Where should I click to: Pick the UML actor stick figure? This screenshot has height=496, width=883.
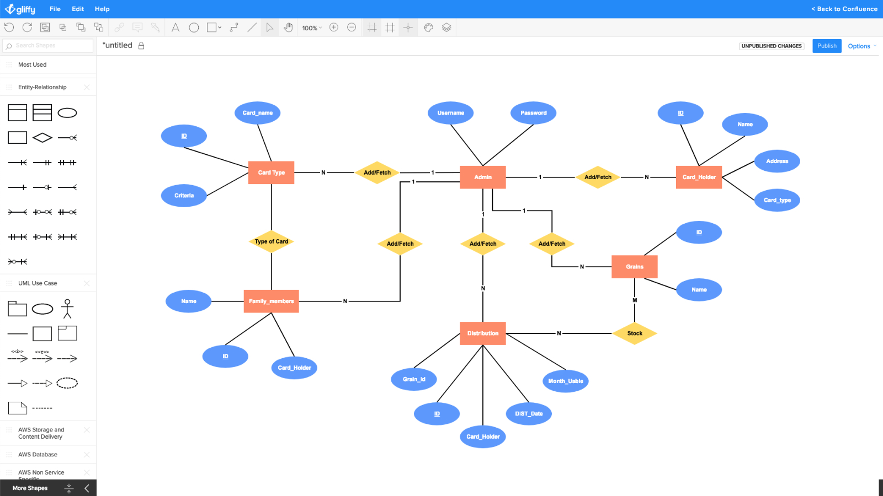67,309
